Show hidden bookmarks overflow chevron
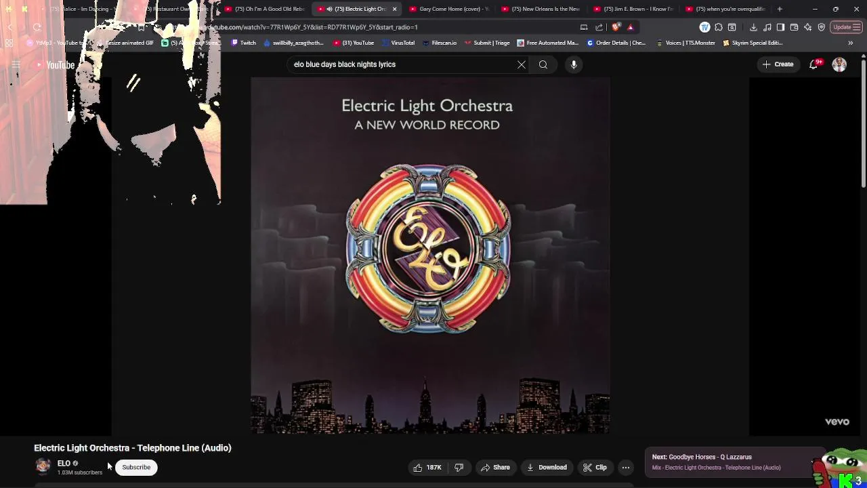Image resolution: width=867 pixels, height=488 pixels. pos(851,43)
